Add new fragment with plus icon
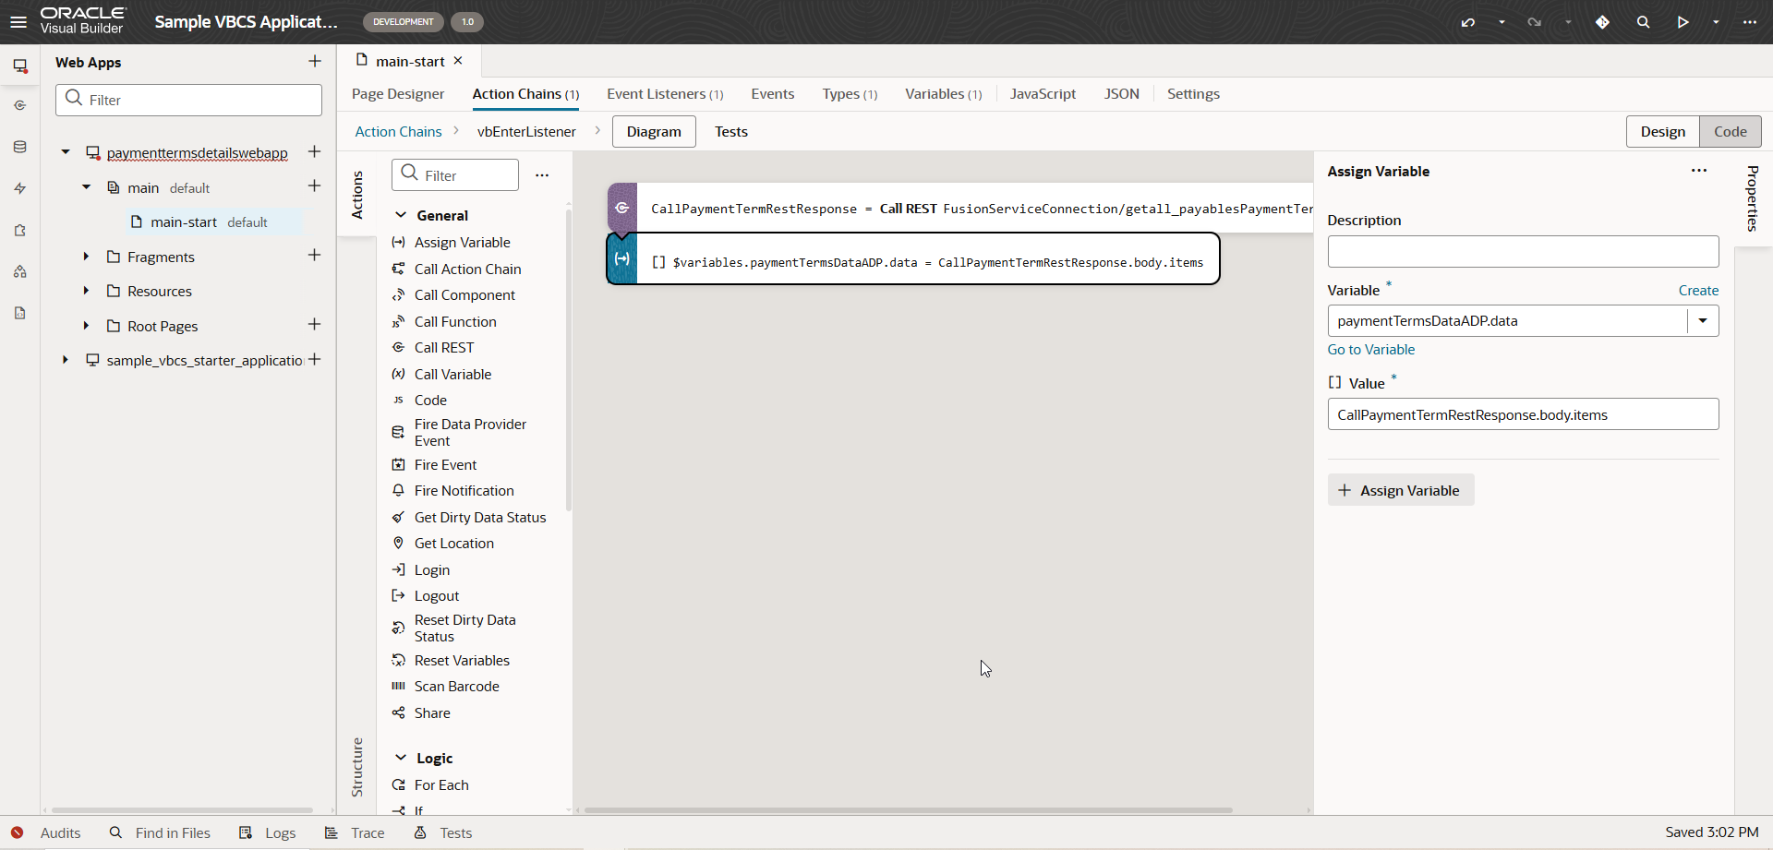Image resolution: width=1773 pixels, height=850 pixels. tap(314, 256)
